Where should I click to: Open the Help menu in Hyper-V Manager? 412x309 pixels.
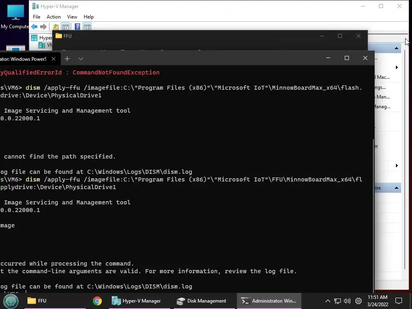click(x=89, y=17)
